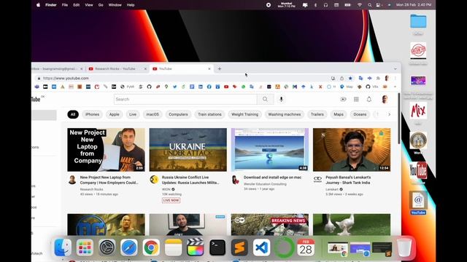Image resolution: width=467 pixels, height=262 pixels.
Task: Open the Twitter bookmark in bookmarks bar
Action: click(175, 87)
